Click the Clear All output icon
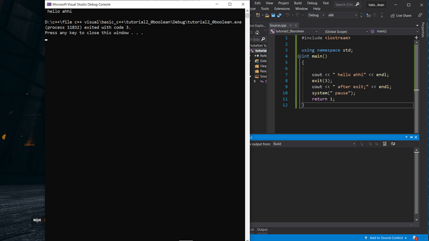The height and width of the screenshot is (241, 429). pyautogui.click(x=385, y=143)
